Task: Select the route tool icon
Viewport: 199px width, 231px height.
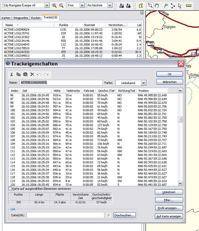Action: coord(173,6)
